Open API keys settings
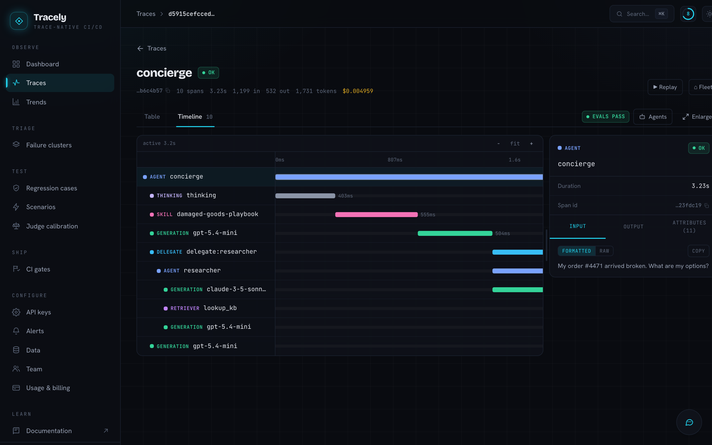712x445 pixels. click(x=60, y=312)
